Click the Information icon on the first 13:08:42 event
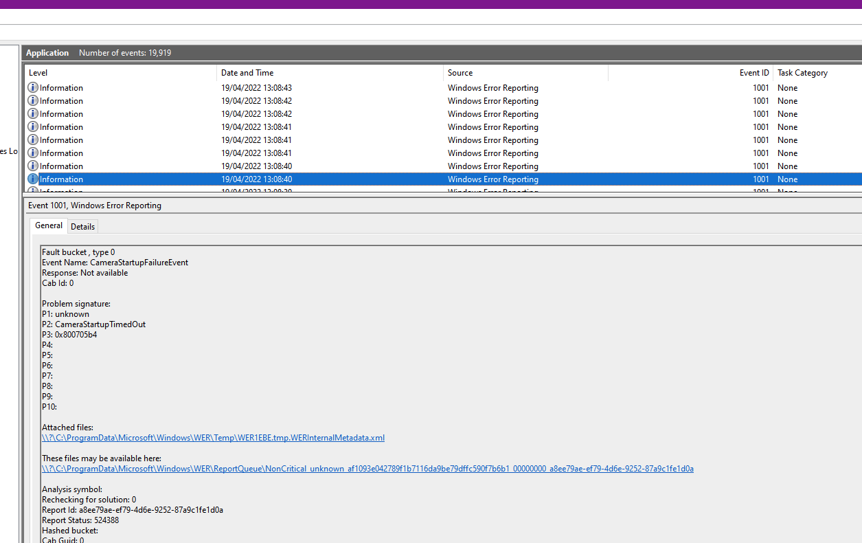This screenshot has height=543, width=862. 32,100
